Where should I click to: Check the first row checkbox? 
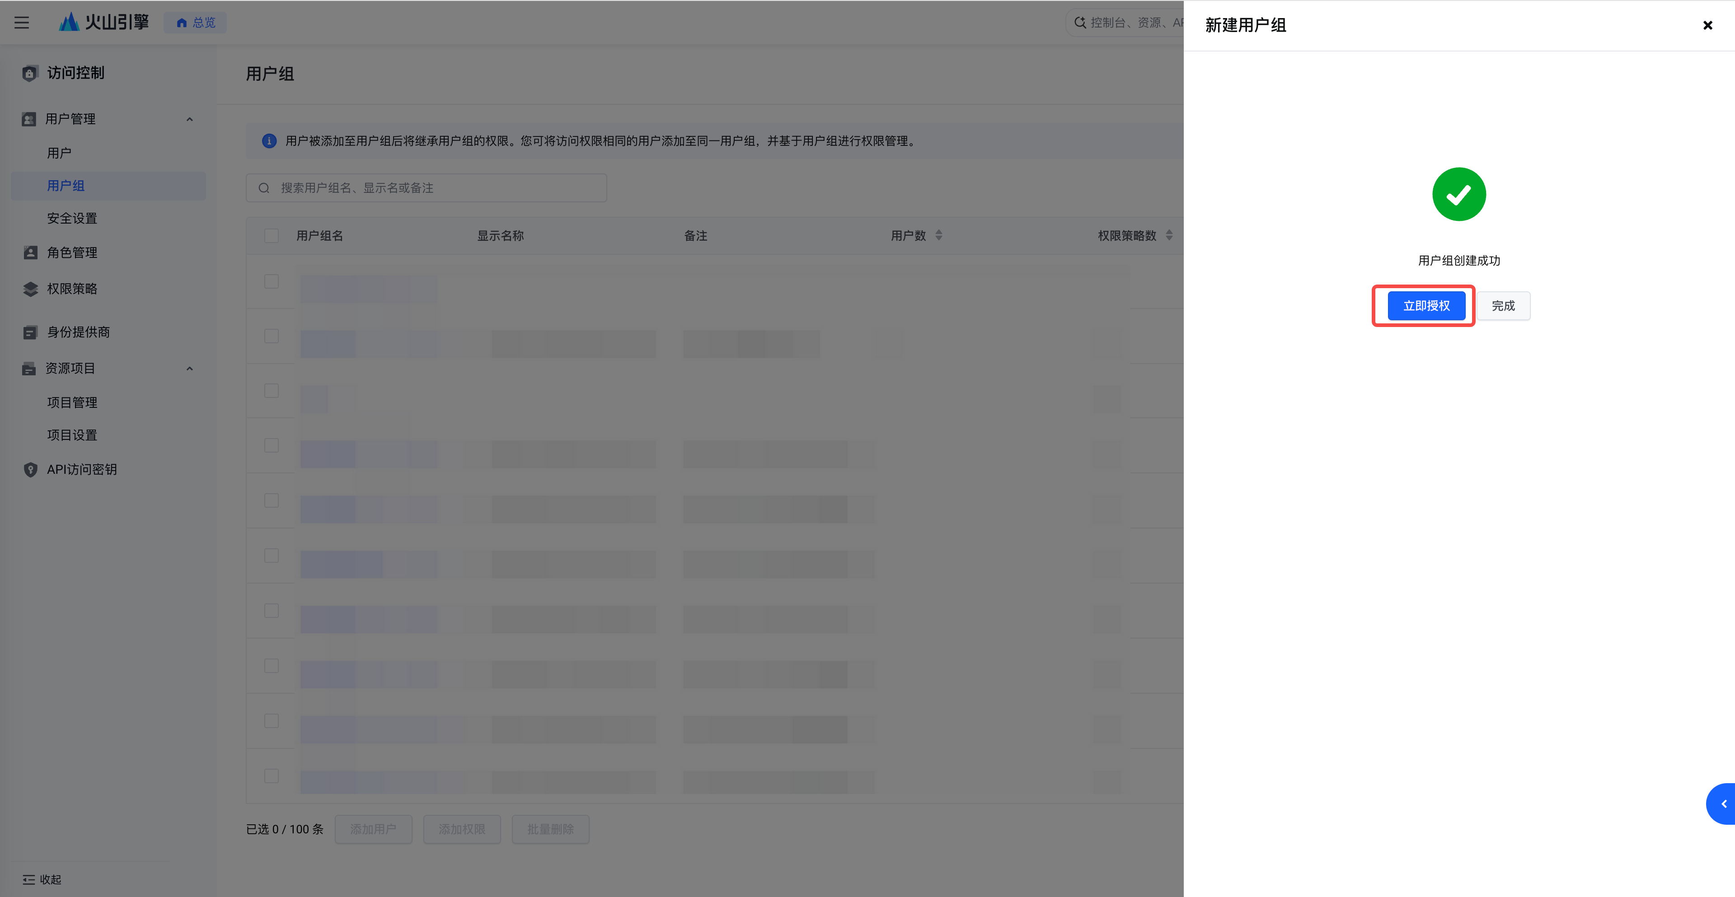[x=272, y=281]
